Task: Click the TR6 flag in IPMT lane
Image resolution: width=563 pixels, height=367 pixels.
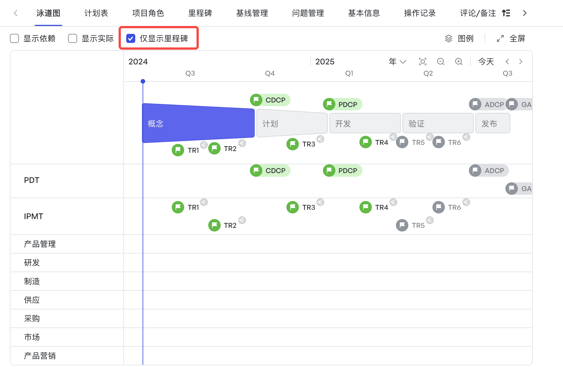Action: (439, 207)
